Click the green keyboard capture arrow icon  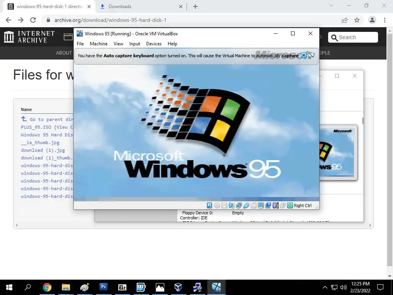(x=290, y=206)
